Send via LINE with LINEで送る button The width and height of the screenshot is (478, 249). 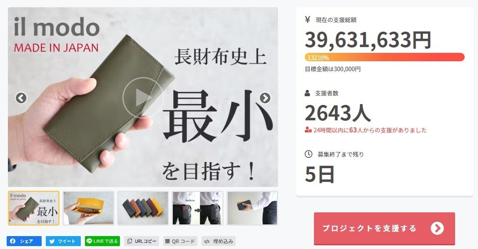click(x=102, y=241)
